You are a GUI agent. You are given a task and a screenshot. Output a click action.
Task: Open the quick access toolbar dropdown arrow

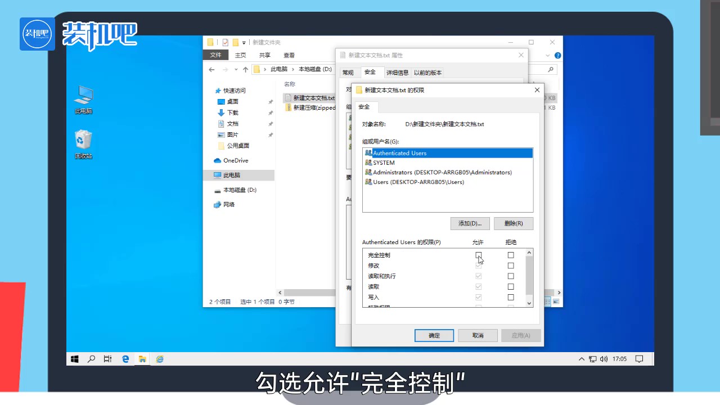[x=244, y=42]
